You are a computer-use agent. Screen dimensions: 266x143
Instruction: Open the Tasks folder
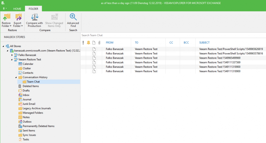click(x=24, y=139)
